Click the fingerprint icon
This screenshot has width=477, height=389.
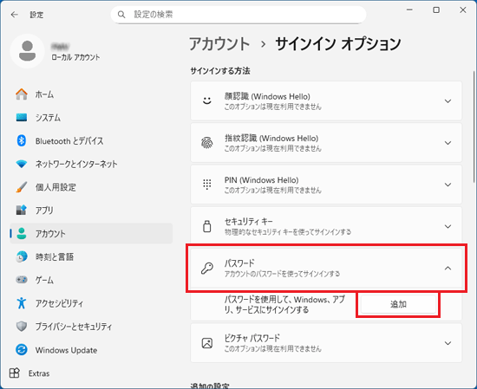pyautogui.click(x=207, y=143)
